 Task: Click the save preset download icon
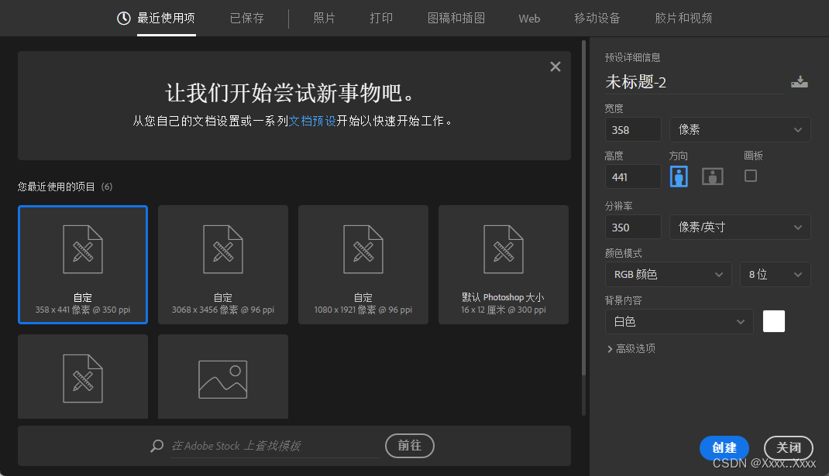(799, 81)
